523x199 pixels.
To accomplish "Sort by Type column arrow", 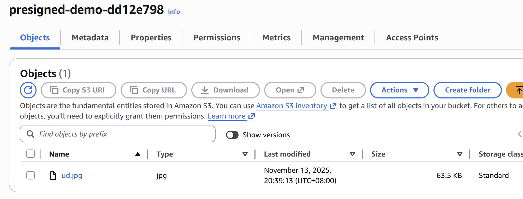I will [245, 154].
